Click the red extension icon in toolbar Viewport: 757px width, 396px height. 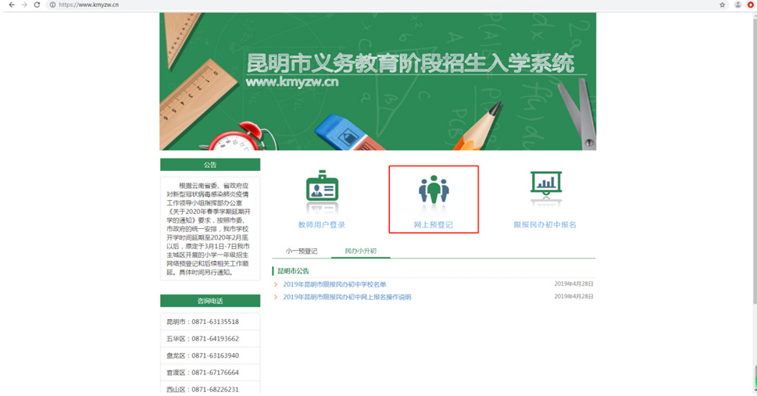pyautogui.click(x=751, y=5)
